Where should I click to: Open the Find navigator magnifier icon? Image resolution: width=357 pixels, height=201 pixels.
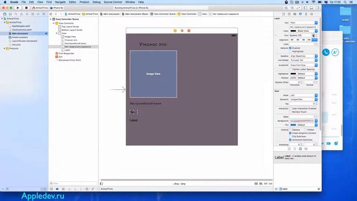pyautogui.click(x=16, y=14)
